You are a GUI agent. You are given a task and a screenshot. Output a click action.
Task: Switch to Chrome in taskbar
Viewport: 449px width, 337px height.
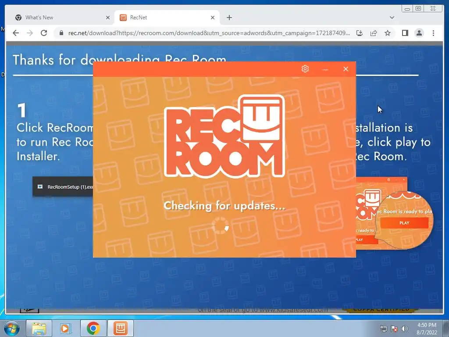pyautogui.click(x=93, y=328)
